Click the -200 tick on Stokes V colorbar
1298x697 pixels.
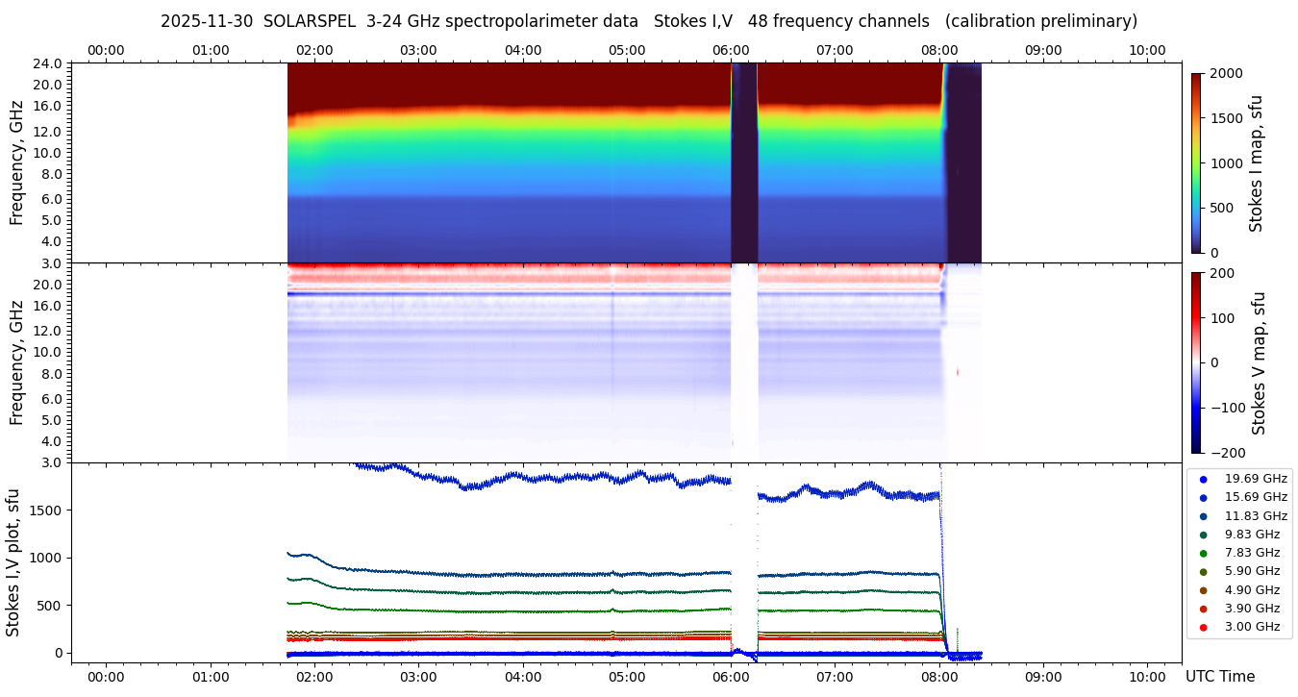(x=1227, y=452)
